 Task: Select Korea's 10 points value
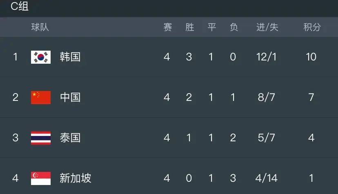311,57
